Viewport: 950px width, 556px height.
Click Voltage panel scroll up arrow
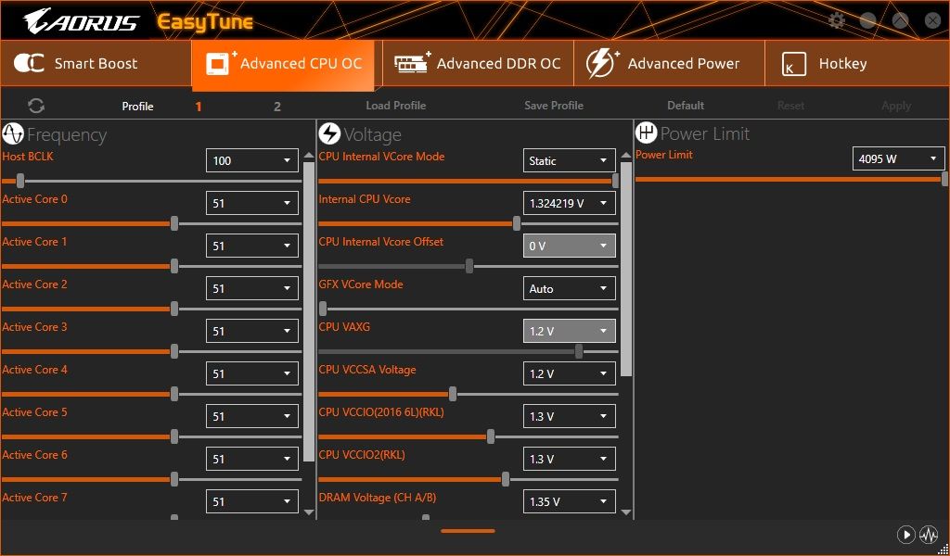pos(626,156)
